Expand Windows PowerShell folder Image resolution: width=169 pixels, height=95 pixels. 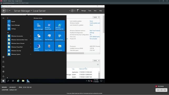19,47
